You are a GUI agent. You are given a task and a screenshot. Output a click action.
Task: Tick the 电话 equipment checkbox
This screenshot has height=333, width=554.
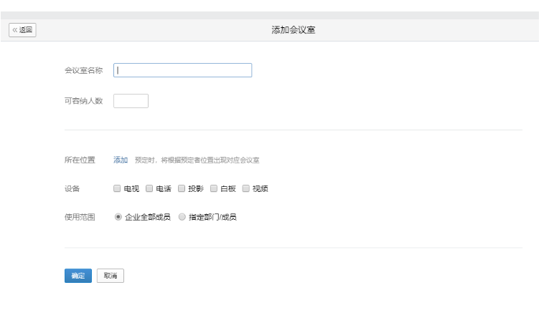[149, 188]
